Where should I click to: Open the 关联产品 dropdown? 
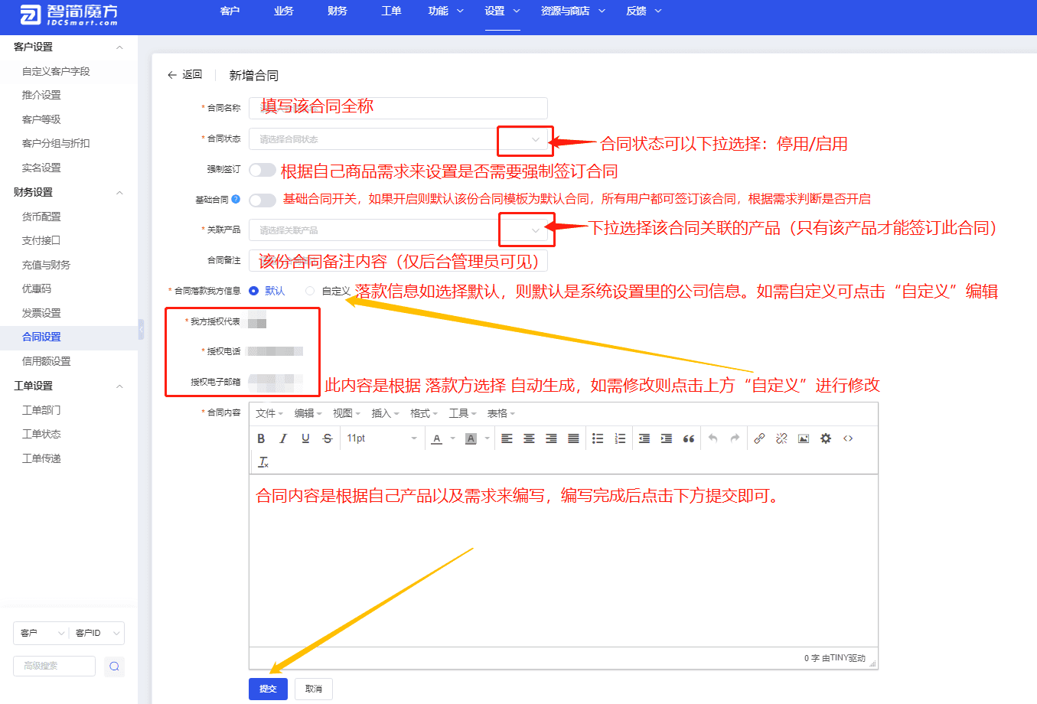tap(398, 230)
